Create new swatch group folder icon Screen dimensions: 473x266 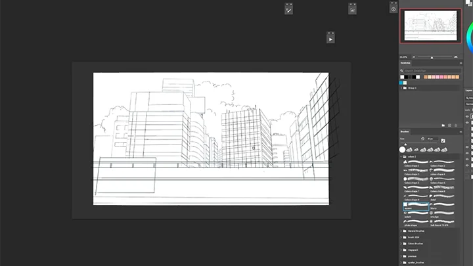(x=443, y=125)
